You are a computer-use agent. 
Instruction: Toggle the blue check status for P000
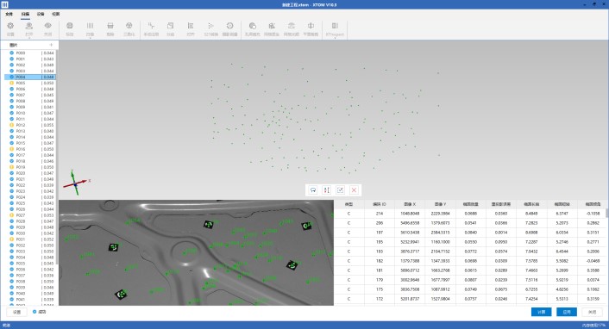(x=12, y=53)
